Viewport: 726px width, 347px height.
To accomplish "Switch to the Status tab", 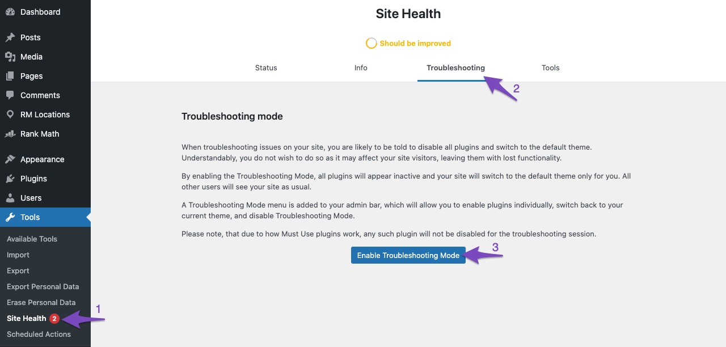I will [266, 67].
